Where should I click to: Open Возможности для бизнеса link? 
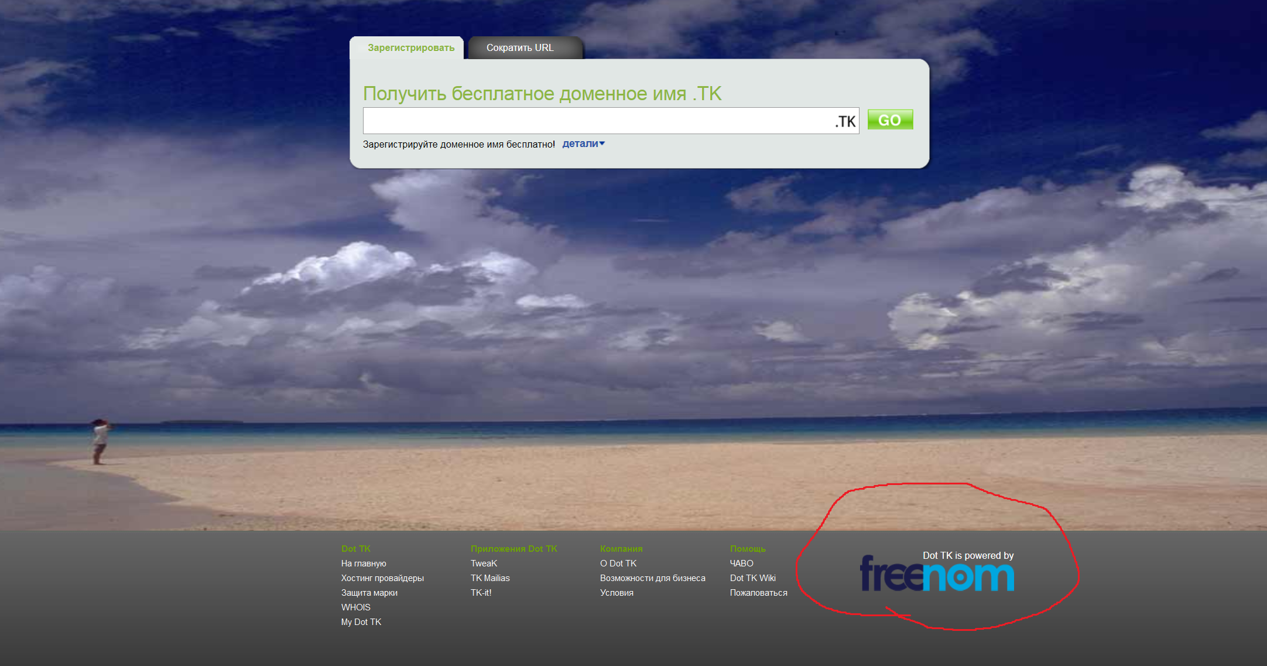coord(652,578)
